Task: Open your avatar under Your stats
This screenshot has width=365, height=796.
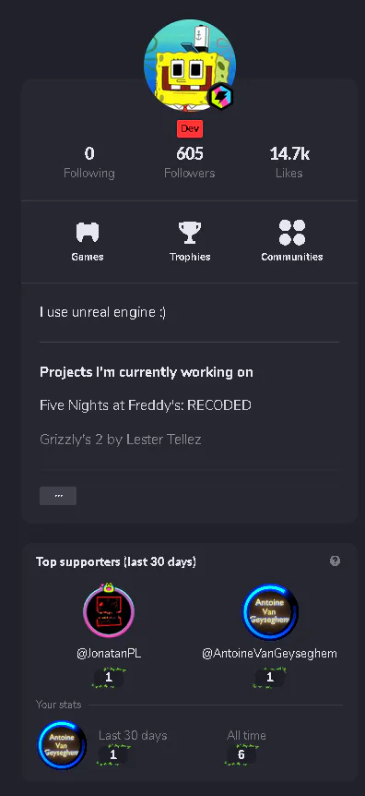Action: coord(62,744)
